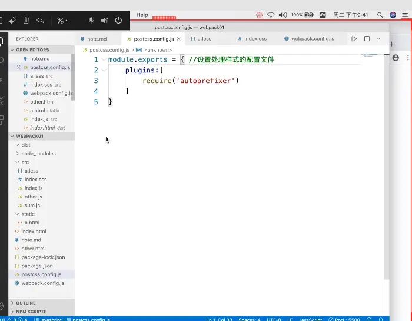Select the postcss.config.js editor tab
Viewport: 412px width, 321px height.
(154, 39)
